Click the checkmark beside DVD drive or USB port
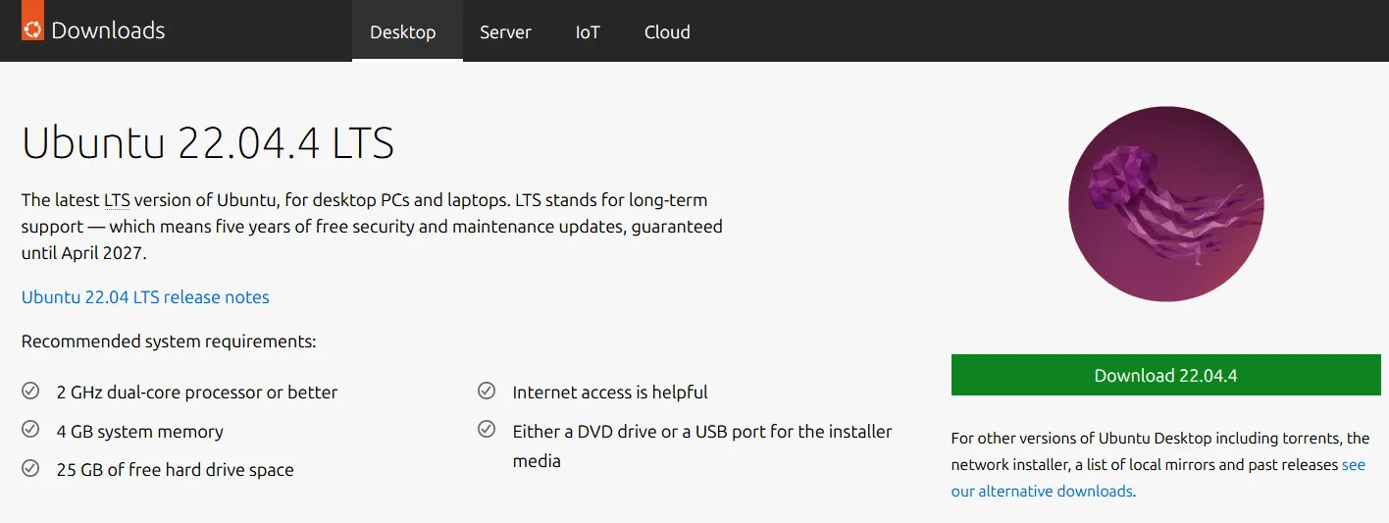This screenshot has height=523, width=1389. [487, 430]
